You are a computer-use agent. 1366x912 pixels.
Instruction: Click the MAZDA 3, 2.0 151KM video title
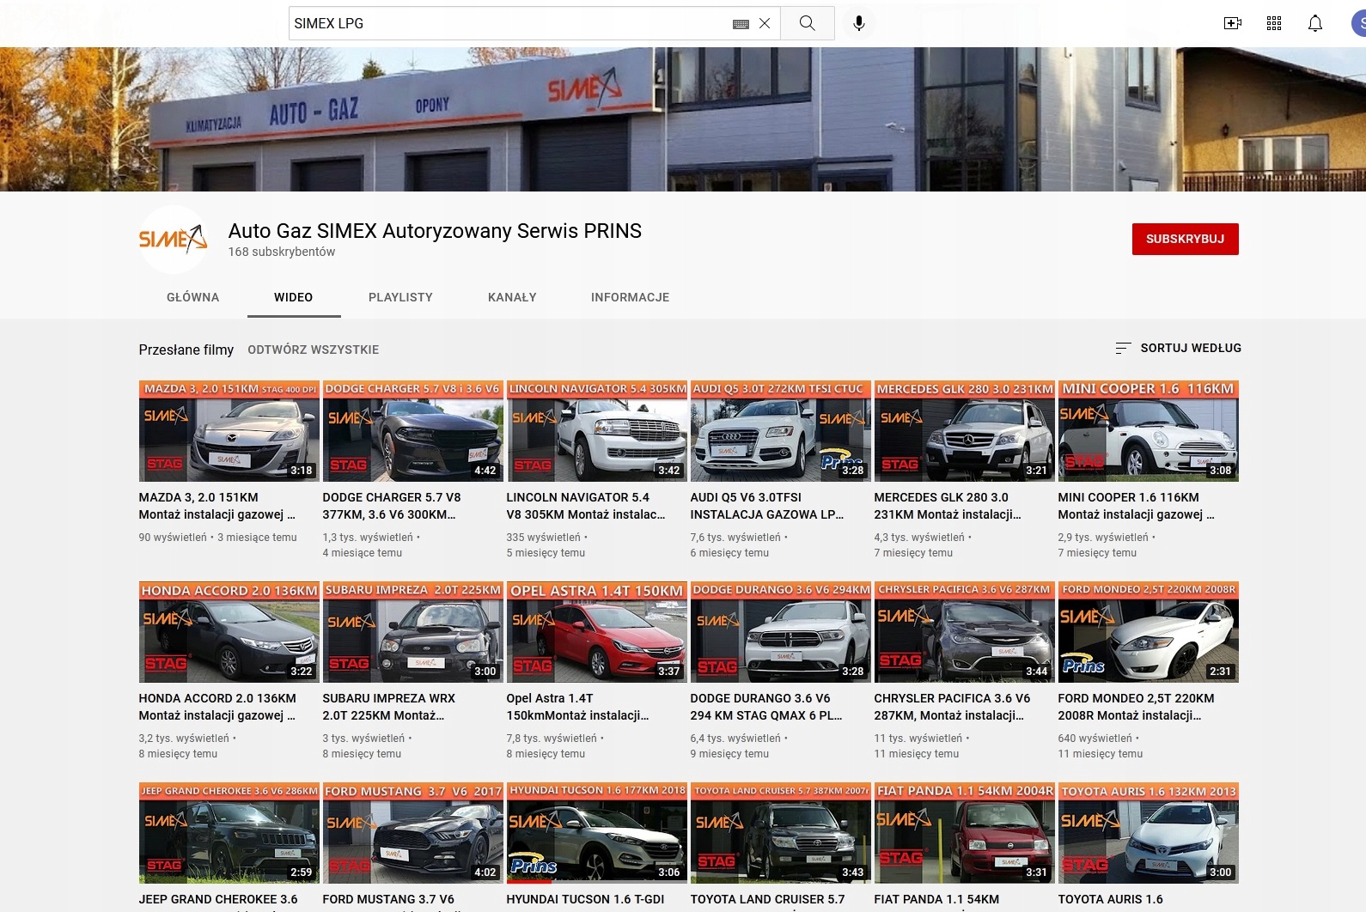[x=217, y=506]
